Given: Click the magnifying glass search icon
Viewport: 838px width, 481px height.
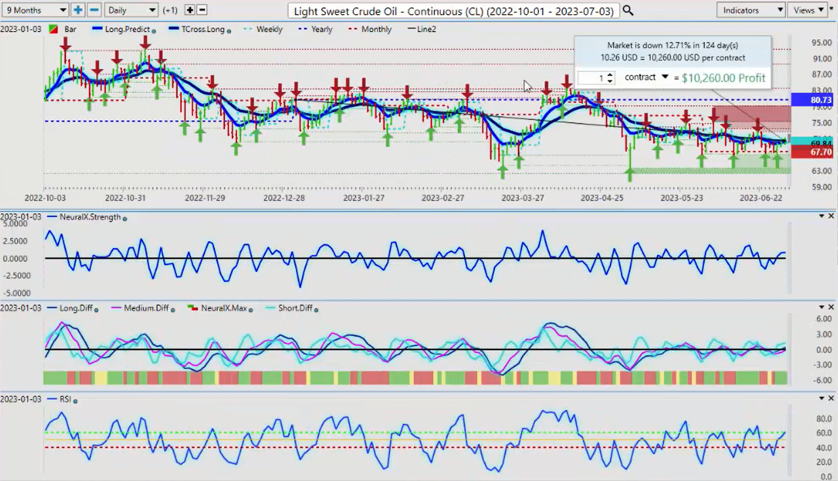Looking at the screenshot, I should click(628, 10).
